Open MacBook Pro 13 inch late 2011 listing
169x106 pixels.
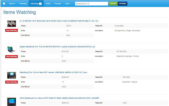[x=53, y=72]
